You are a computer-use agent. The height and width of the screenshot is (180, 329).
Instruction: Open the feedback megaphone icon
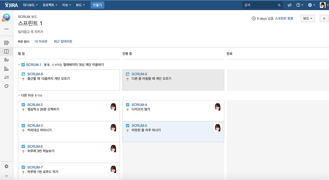point(290,5)
